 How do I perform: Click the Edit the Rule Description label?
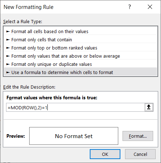click(29, 87)
